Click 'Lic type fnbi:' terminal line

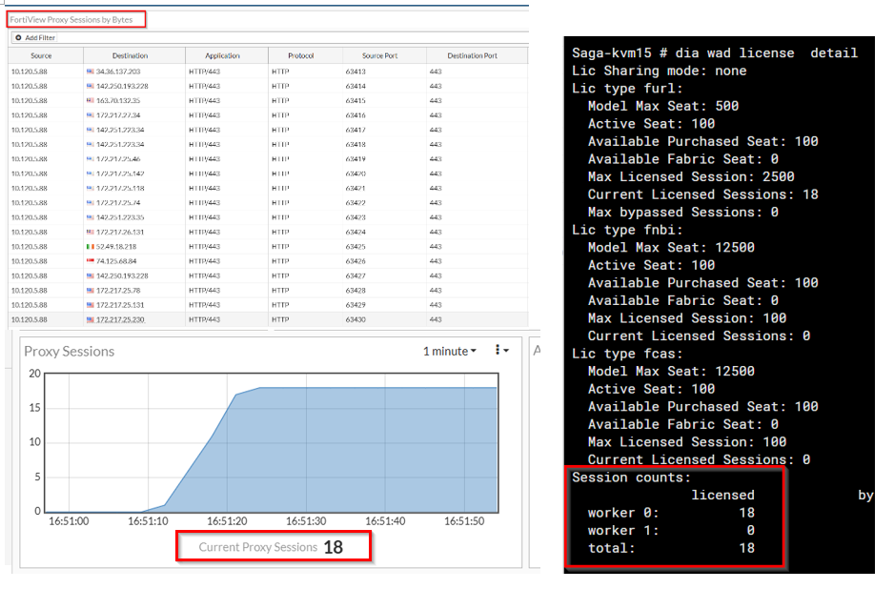click(627, 231)
